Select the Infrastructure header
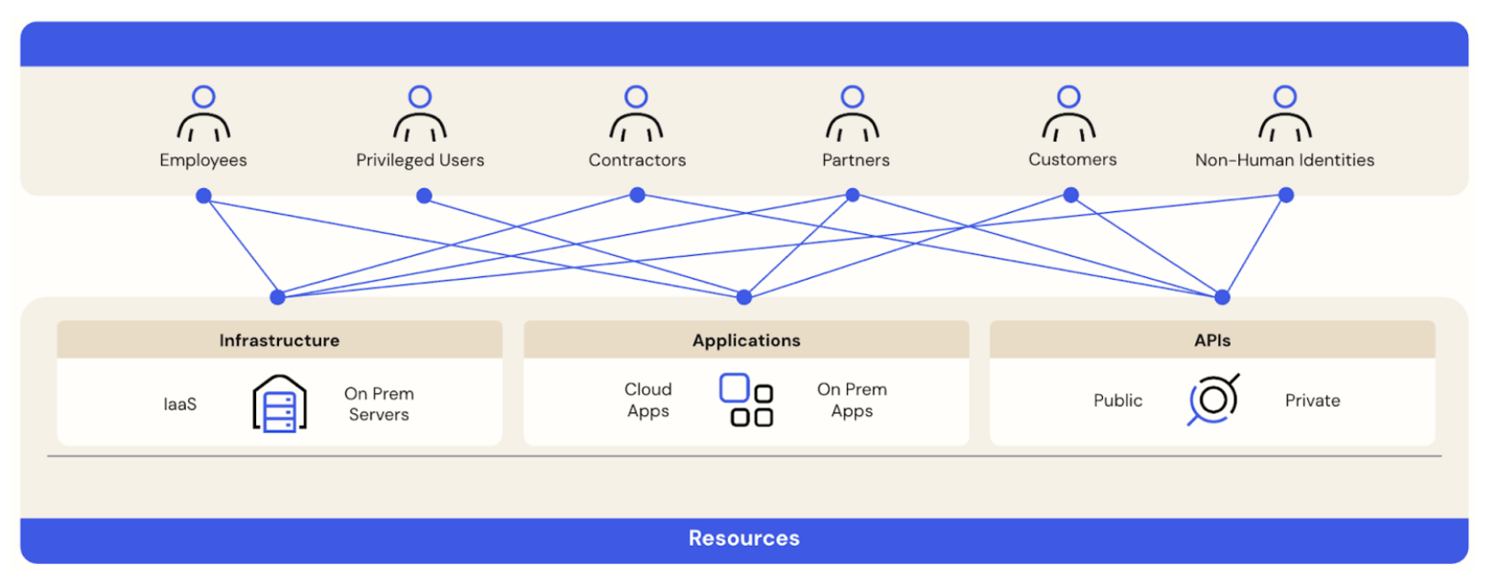Screen dimensions: 1500x586 pyautogui.click(x=279, y=340)
